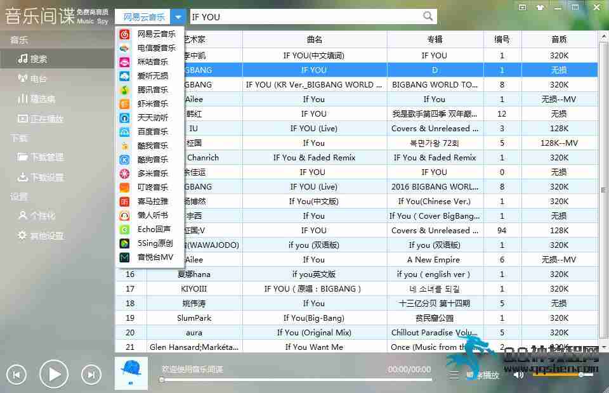The height and width of the screenshot is (393, 609).
Task: Open 下载管理 in the sidebar
Action: click(56, 157)
